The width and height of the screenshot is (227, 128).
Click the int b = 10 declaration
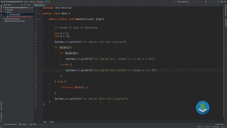(x=62, y=36)
